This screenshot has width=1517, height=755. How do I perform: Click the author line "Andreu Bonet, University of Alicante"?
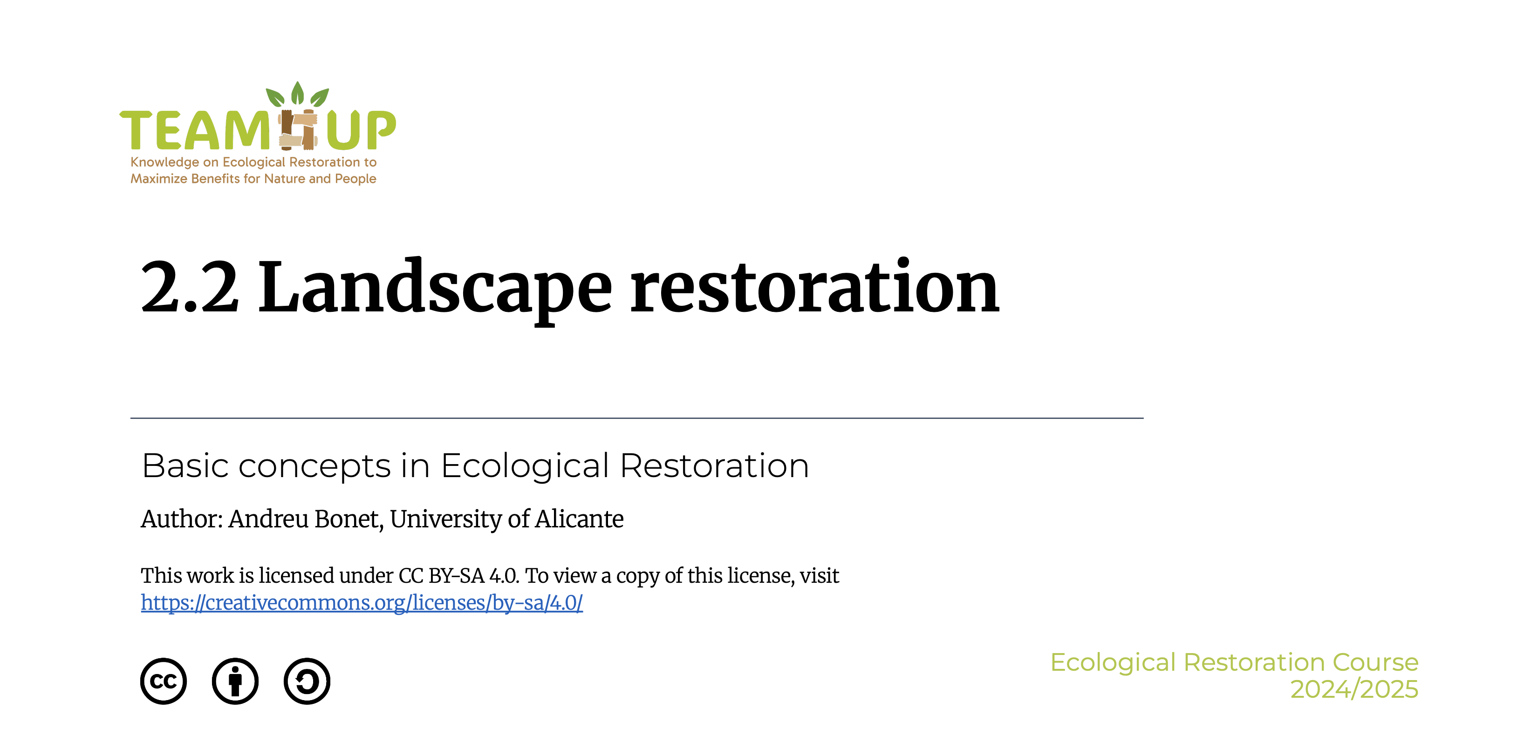pyautogui.click(x=426, y=519)
